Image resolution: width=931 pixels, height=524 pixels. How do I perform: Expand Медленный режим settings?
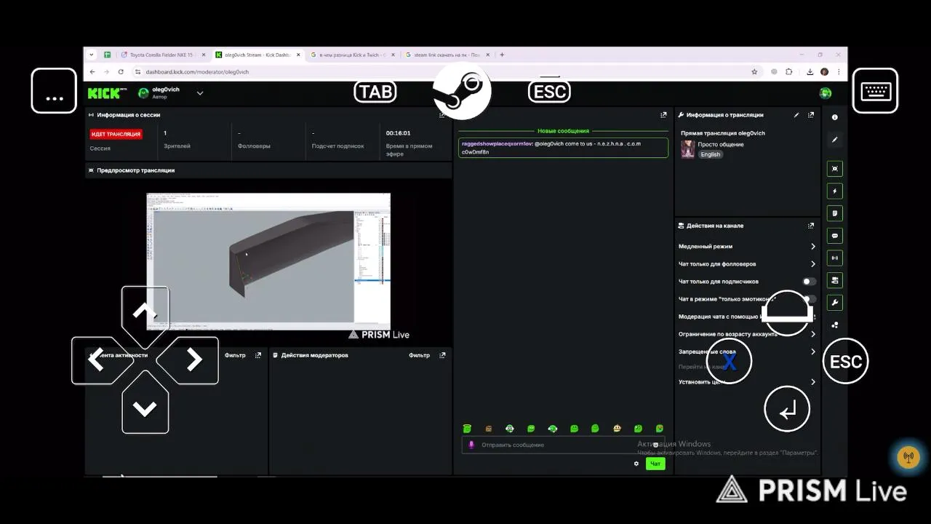[747, 247]
